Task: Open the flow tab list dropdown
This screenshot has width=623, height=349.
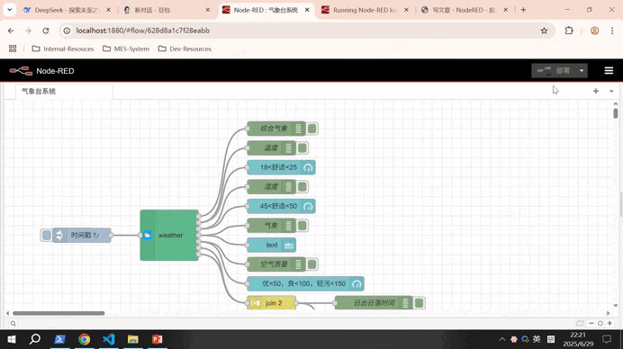Action: [x=611, y=91]
